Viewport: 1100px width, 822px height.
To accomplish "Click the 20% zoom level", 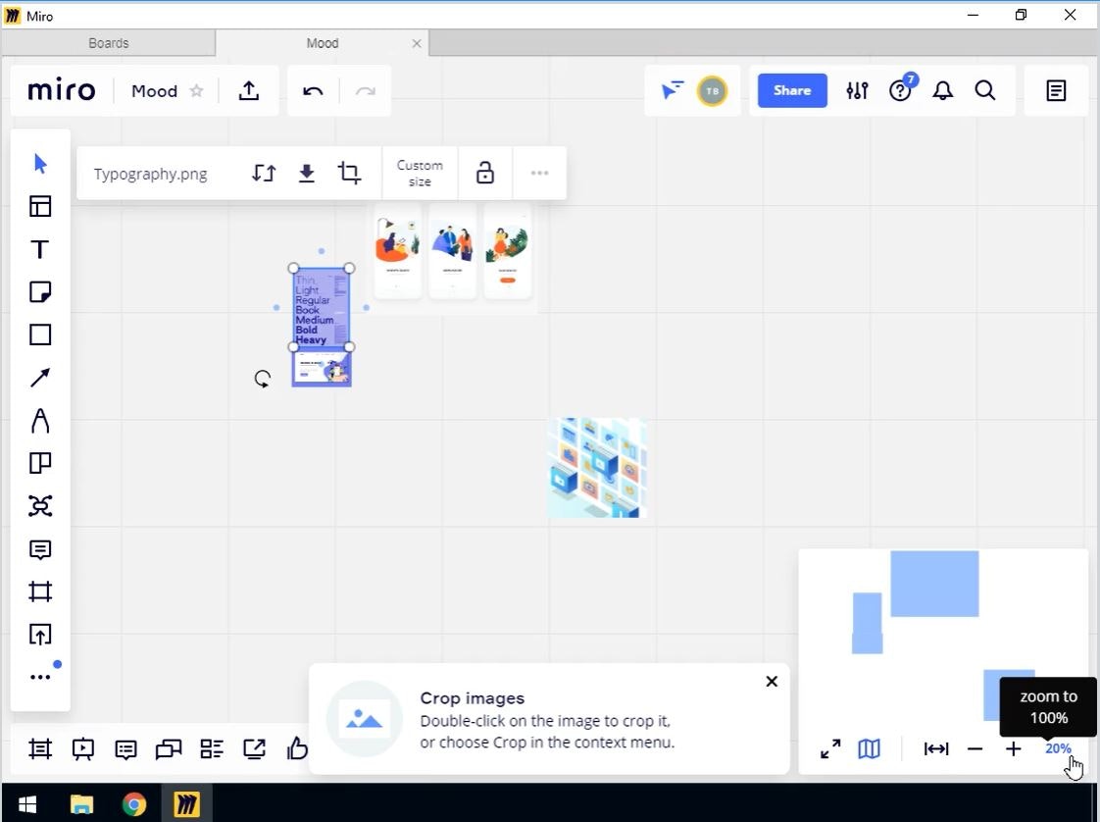I will (1058, 748).
